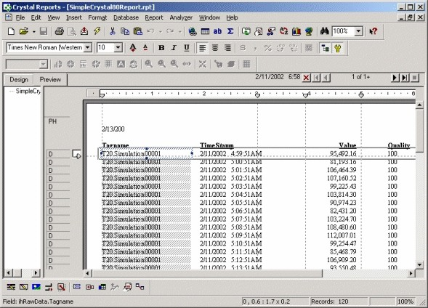
Task: Click the Print icon
Action: coord(60,31)
